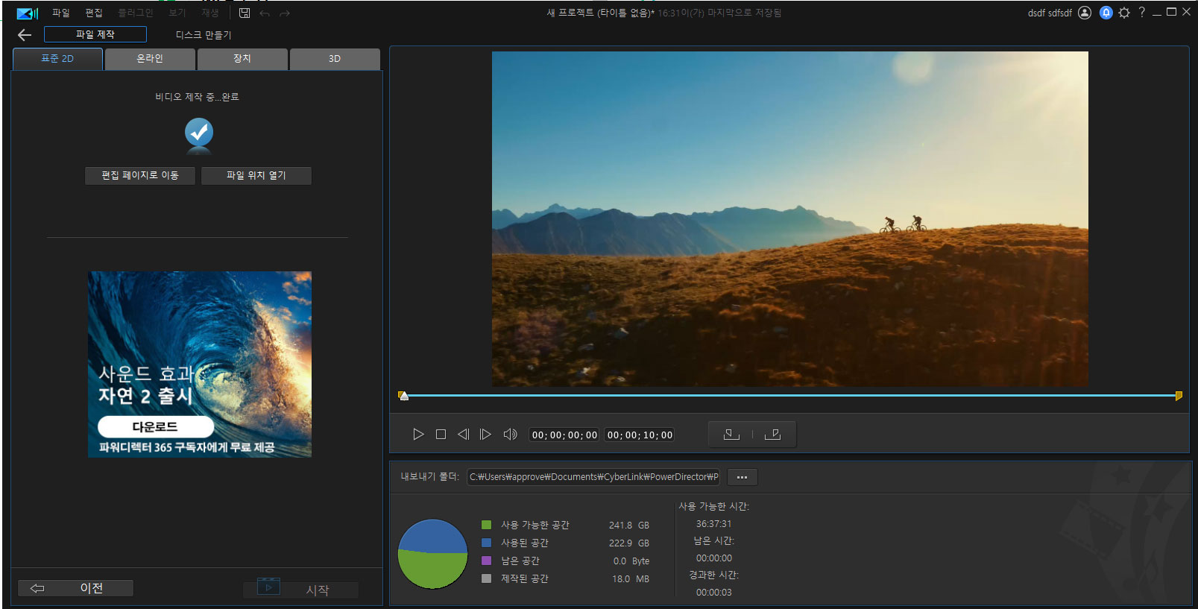The image size is (1198, 609).
Task: Click the back arrow icon
Action: (25, 35)
